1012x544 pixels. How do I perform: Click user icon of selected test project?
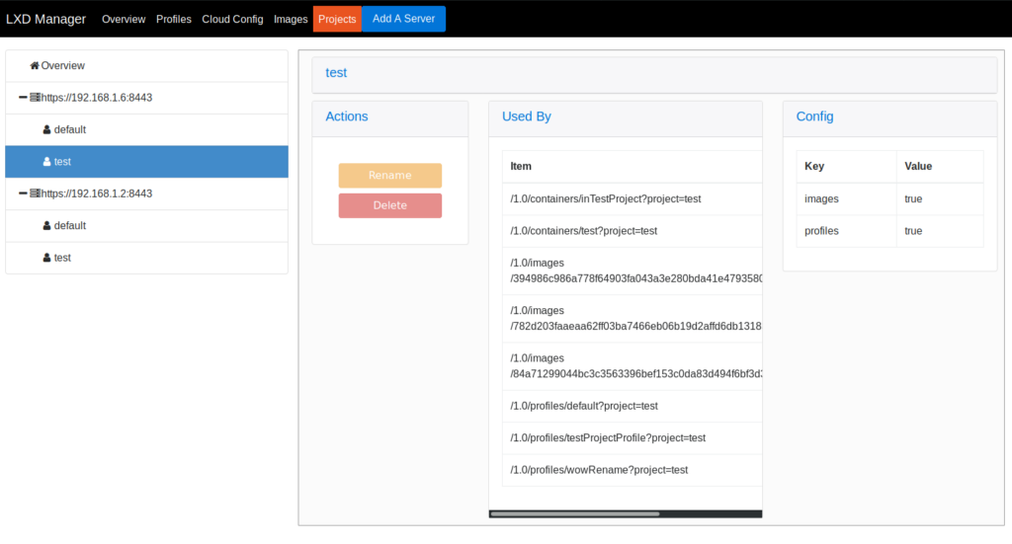46,162
